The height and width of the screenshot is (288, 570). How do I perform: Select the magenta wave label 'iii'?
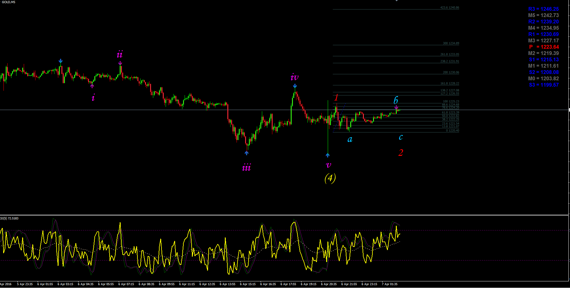(246, 167)
